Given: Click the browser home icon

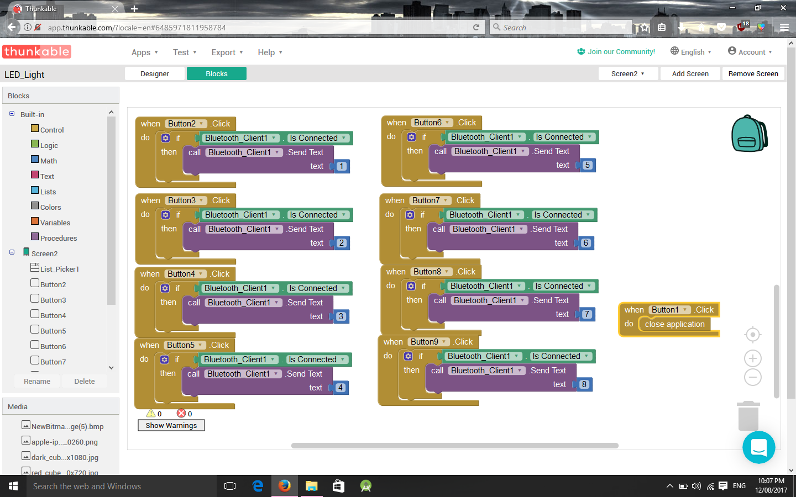Looking at the screenshot, I should pyautogui.click(x=701, y=27).
